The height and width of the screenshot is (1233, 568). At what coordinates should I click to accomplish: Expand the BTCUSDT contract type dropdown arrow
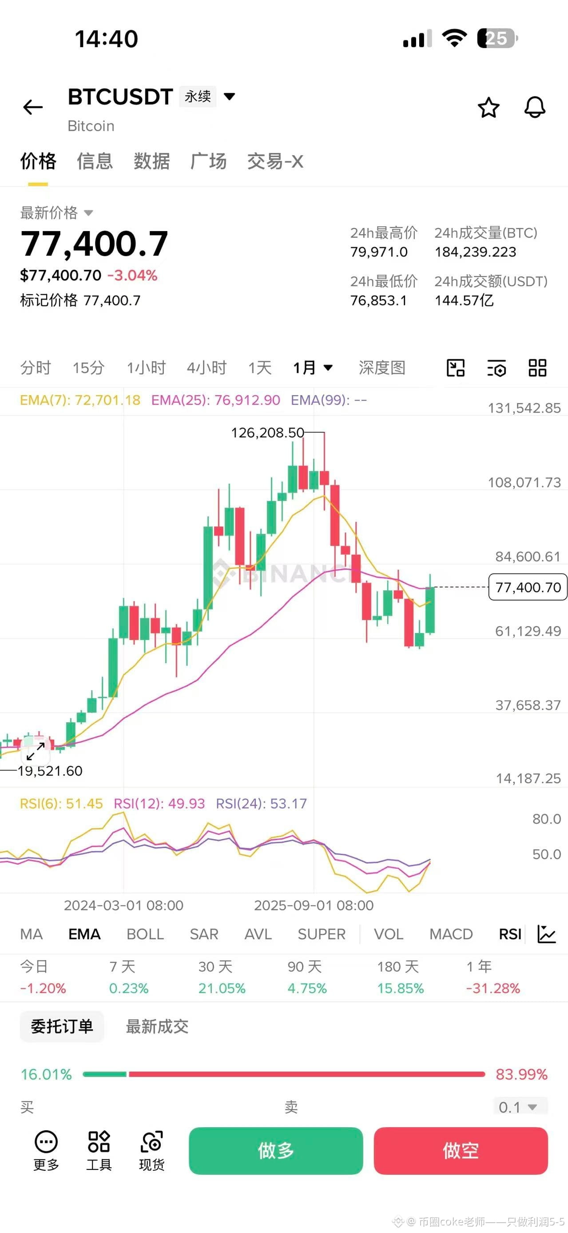(x=230, y=97)
